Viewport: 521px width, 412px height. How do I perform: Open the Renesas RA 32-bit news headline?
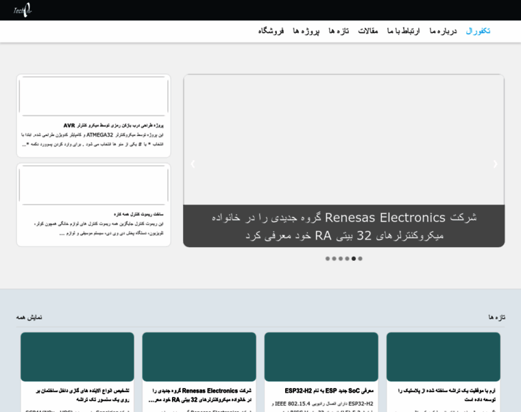pyautogui.click(x=199, y=395)
